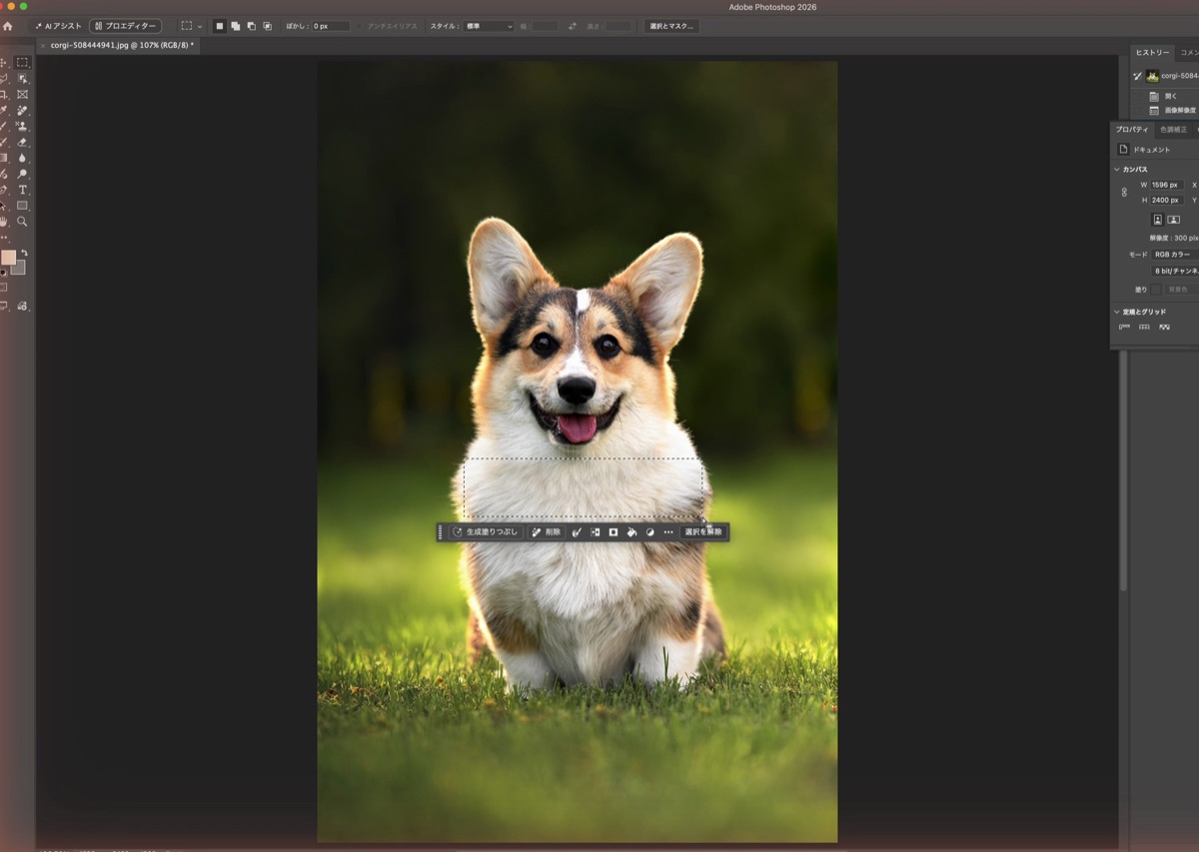Click the 生成塗りつぶし button
The height and width of the screenshot is (852, 1199).
(x=486, y=532)
